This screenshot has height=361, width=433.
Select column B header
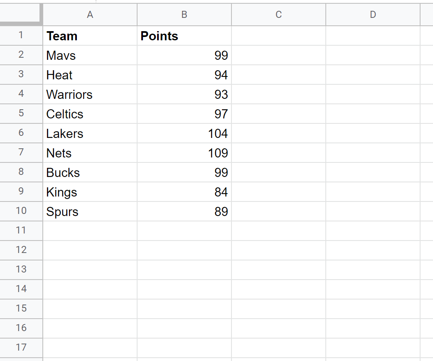(x=184, y=15)
